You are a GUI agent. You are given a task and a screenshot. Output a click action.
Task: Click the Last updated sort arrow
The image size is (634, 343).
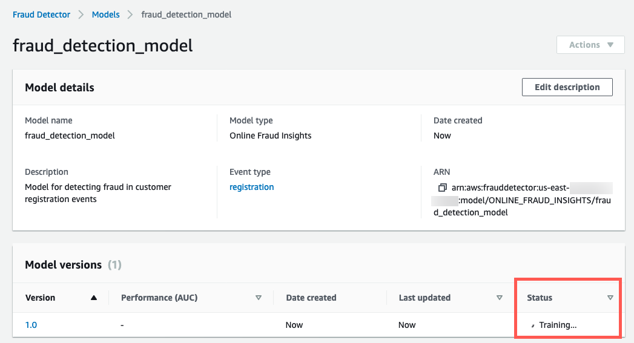pyautogui.click(x=499, y=298)
